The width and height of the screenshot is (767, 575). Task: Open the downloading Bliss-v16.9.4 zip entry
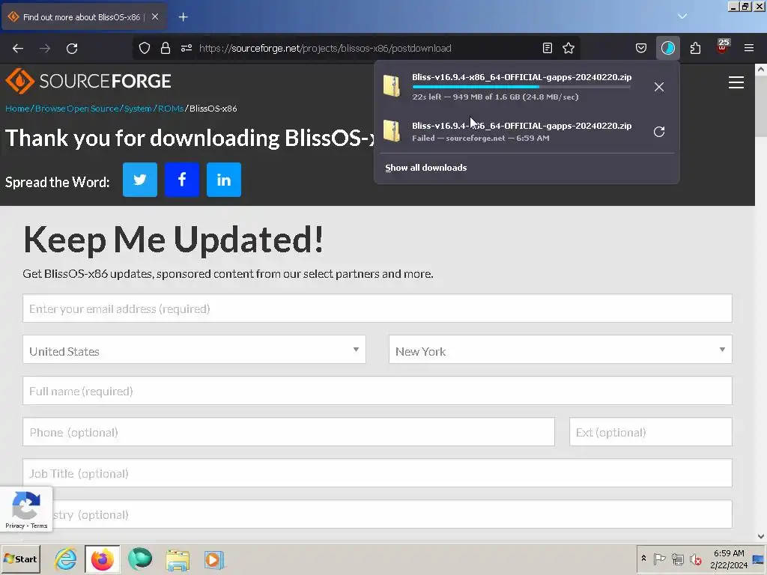point(509,86)
